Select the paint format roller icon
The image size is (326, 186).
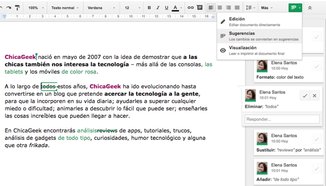click(18, 8)
